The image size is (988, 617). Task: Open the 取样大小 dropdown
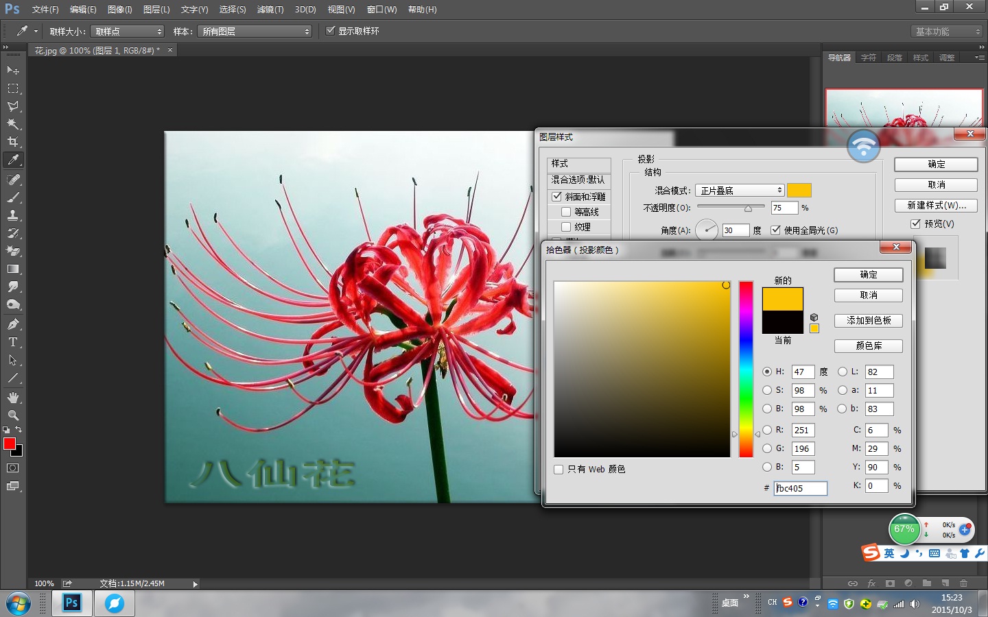click(127, 31)
